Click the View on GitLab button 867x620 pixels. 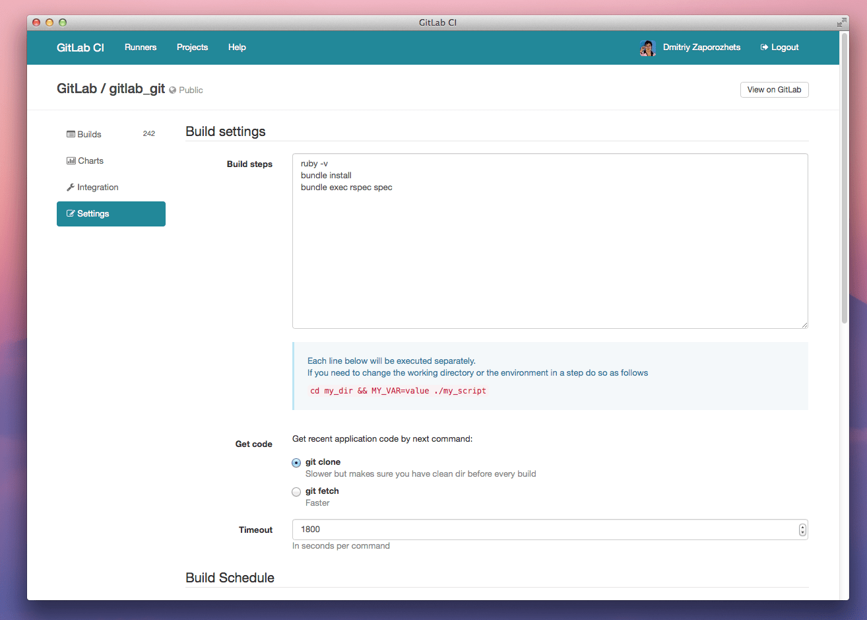tap(774, 90)
